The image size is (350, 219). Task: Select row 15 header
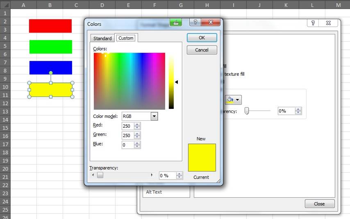[5, 128]
